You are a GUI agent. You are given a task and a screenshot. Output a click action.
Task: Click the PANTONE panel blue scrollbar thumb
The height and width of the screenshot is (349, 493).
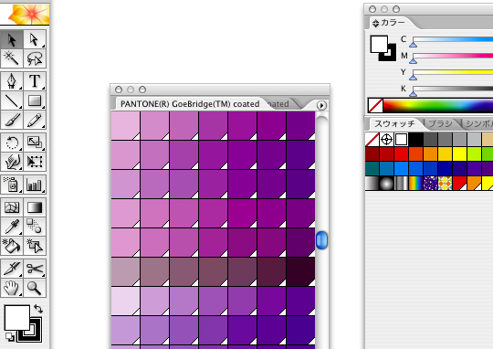[x=321, y=240]
